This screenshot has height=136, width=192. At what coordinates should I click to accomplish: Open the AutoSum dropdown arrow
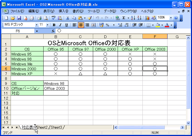click(128, 18)
